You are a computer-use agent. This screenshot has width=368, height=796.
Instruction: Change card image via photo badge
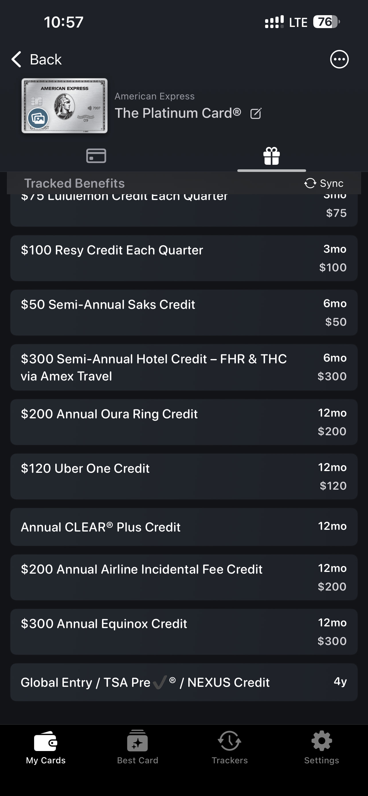38,118
